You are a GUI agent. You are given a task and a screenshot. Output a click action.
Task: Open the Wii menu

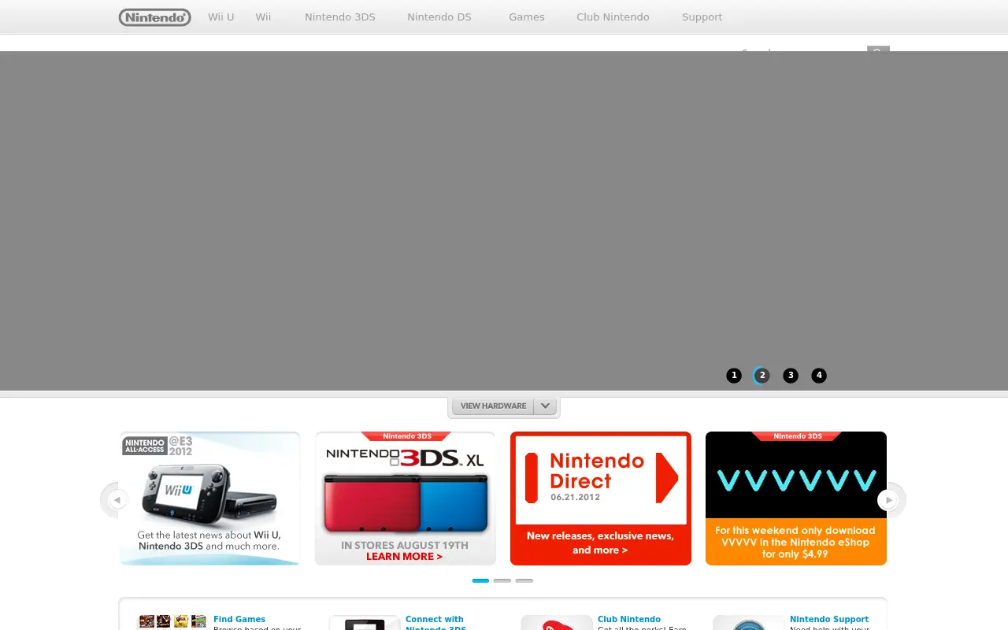tap(263, 17)
